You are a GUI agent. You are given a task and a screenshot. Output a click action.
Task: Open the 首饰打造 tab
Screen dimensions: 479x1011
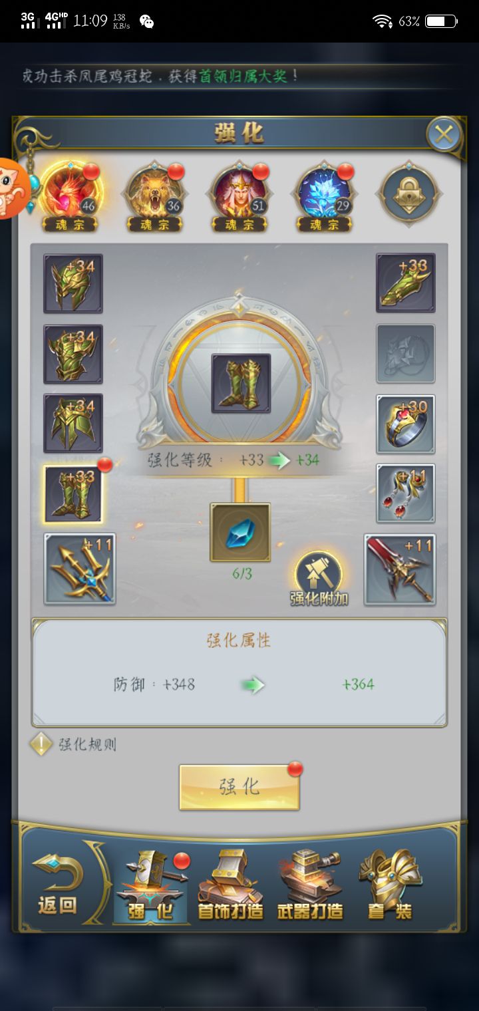pos(230,885)
